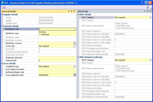Pin the General Details pane

(x=71, y=11)
